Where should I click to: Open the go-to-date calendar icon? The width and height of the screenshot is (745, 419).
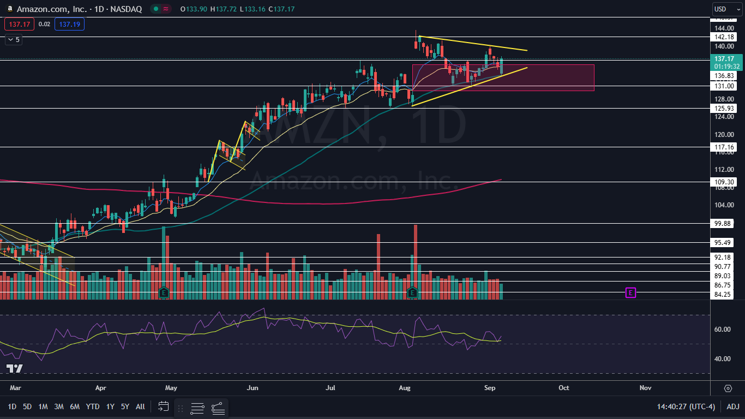[163, 406]
